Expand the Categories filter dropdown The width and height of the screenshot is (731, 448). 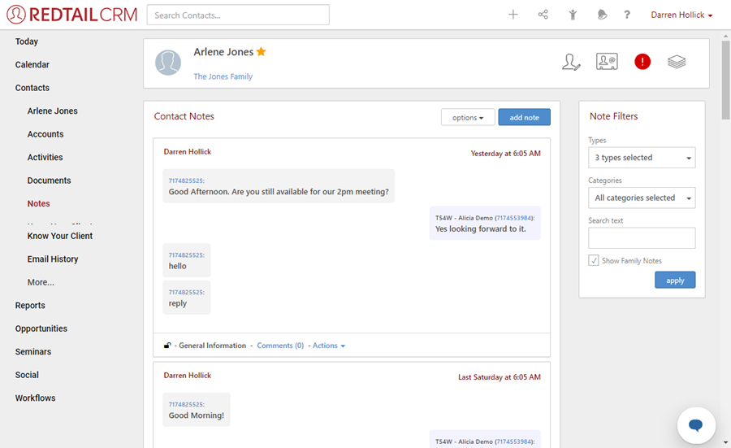pyautogui.click(x=642, y=198)
